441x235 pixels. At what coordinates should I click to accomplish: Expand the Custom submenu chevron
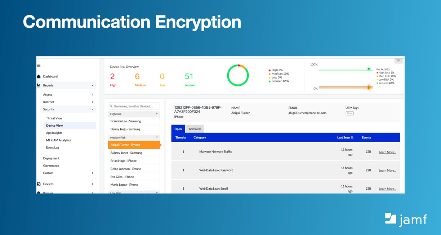click(93, 173)
